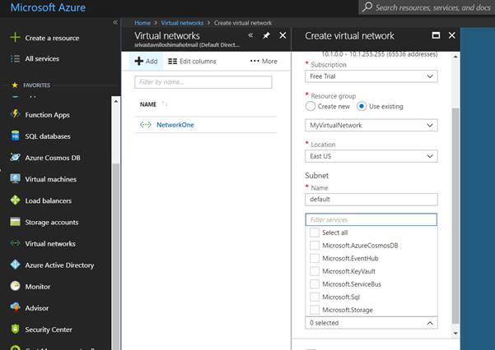The height and width of the screenshot is (350, 495).
Task: Open the SQL databases icon
Action: [15, 136]
